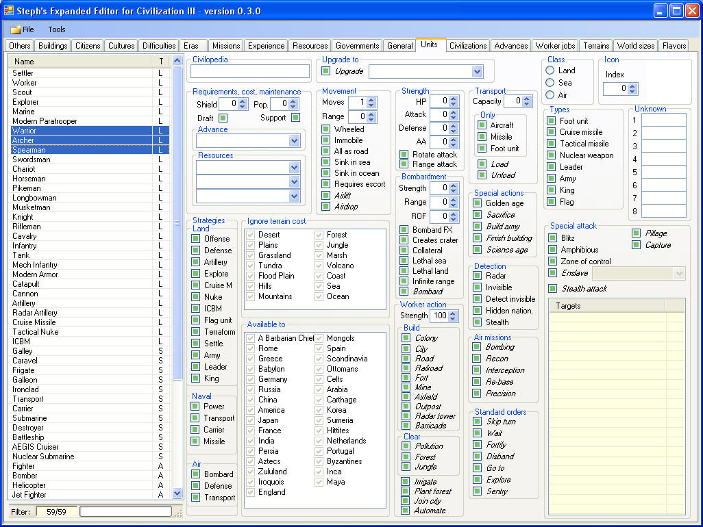Sort by the Name column header
703x527 pixels.
point(81,62)
